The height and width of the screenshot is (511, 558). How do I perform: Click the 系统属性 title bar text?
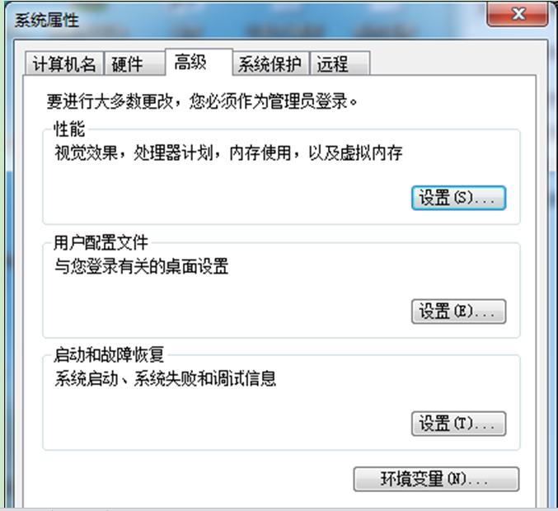[x=47, y=20]
